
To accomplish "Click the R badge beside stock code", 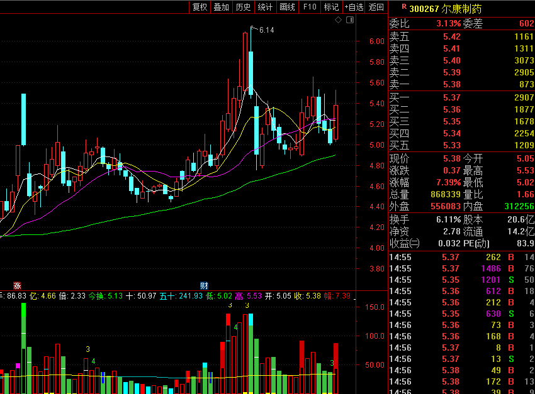I will (x=404, y=6).
